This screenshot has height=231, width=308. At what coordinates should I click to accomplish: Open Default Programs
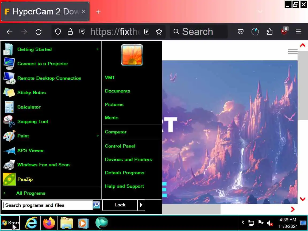(125, 173)
